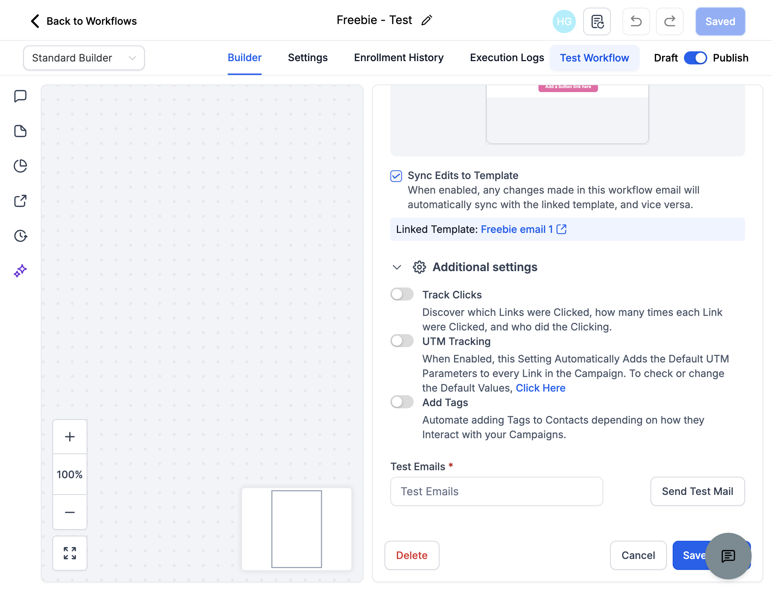Viewport: 772px width, 591px height.
Task: Enable the Track Clicks toggle
Action: 402,294
